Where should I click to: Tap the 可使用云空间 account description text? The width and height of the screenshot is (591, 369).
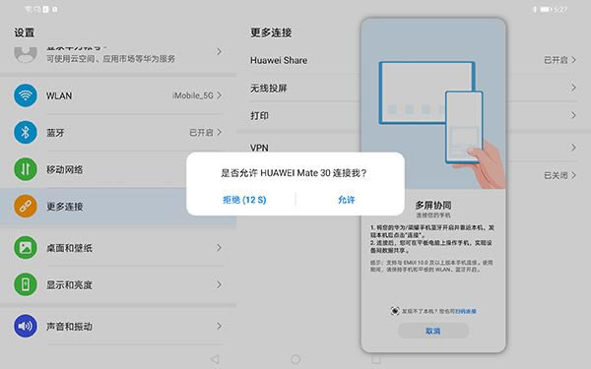[110, 59]
